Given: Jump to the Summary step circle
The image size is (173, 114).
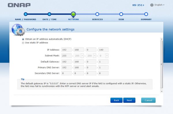Looking at the screenshot, I should (x=146, y=14).
